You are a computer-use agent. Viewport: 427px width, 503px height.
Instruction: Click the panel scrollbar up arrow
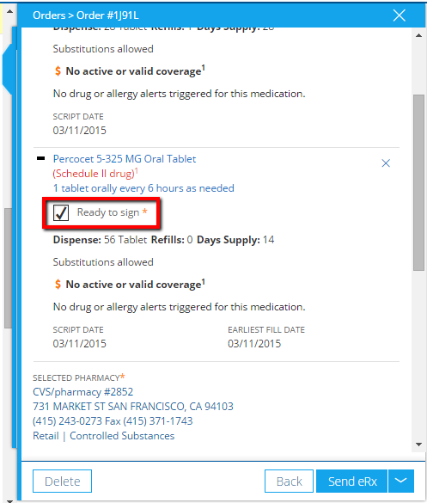[418, 35]
